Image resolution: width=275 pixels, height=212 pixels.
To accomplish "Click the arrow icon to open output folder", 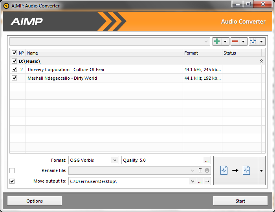I will point(207,181).
